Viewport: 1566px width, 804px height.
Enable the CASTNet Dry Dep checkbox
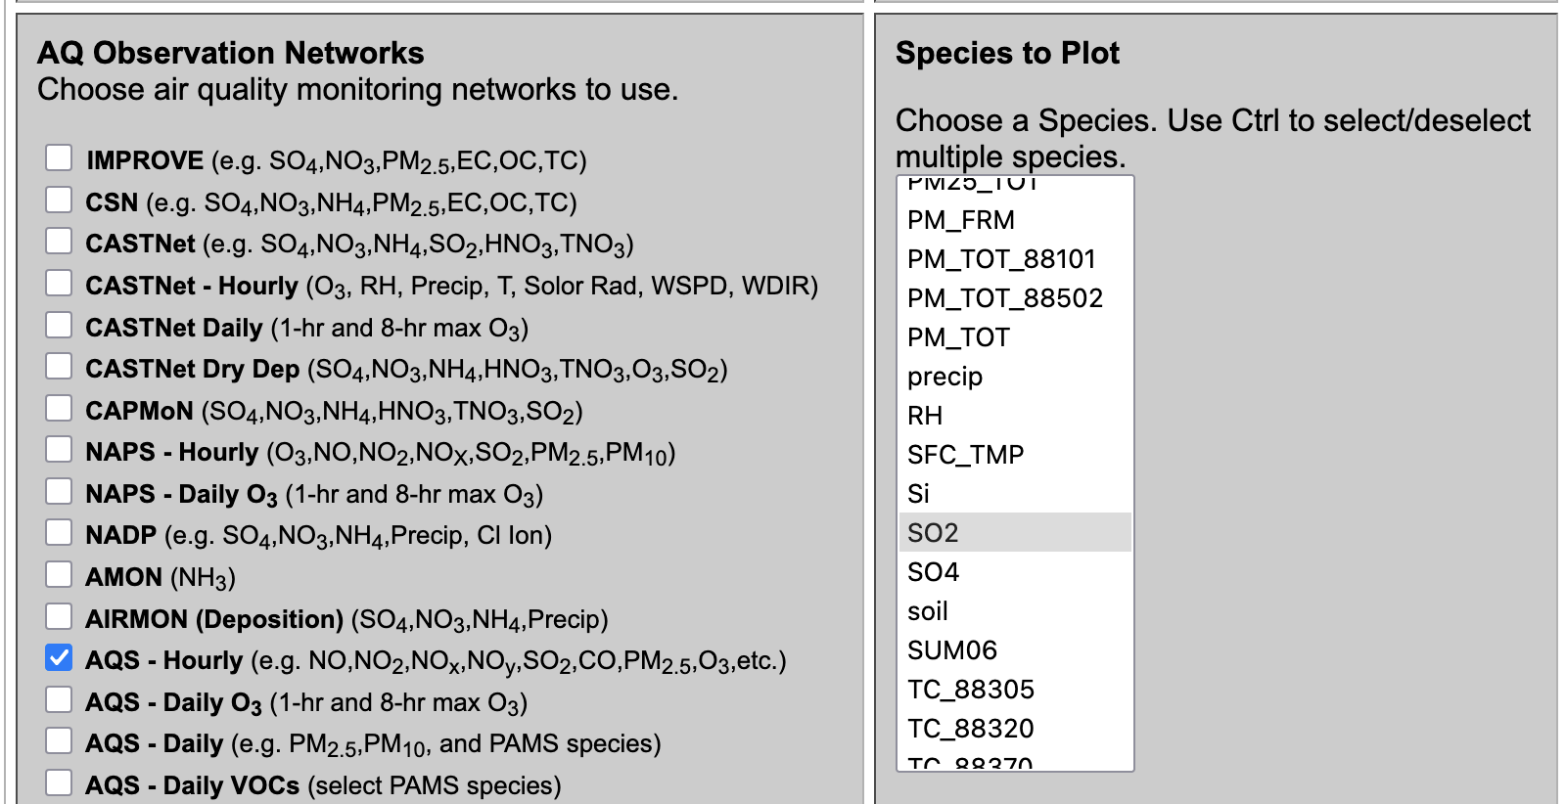pos(59,367)
